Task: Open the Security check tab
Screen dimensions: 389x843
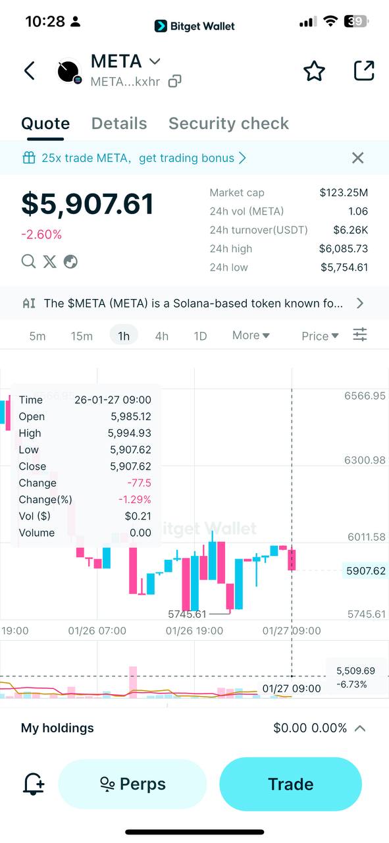Action: [x=228, y=123]
